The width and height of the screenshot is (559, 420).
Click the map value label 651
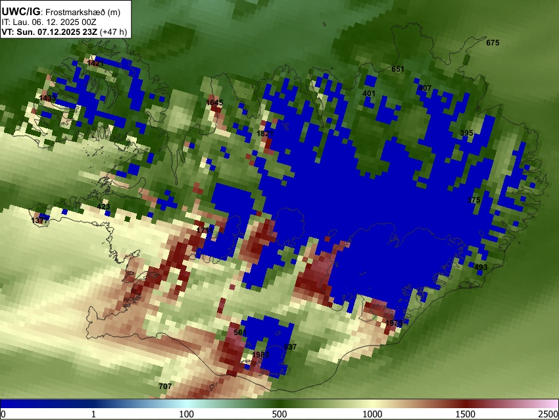[x=398, y=69]
